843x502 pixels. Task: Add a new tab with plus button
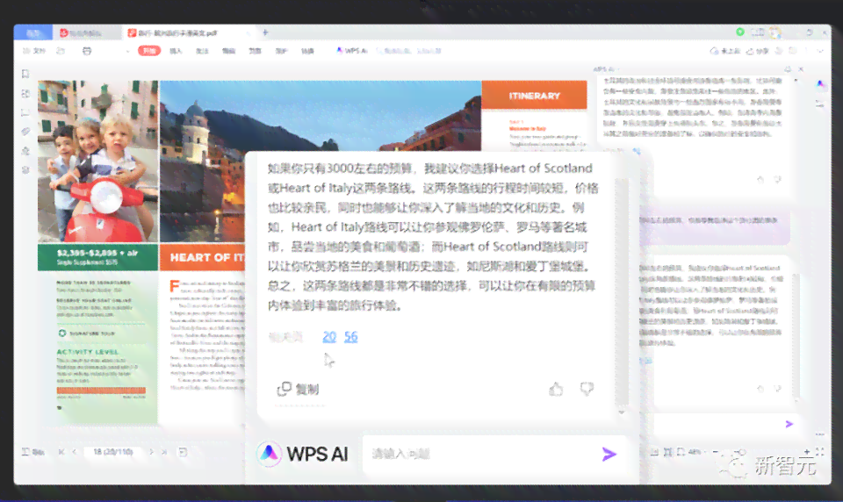pyautogui.click(x=265, y=32)
